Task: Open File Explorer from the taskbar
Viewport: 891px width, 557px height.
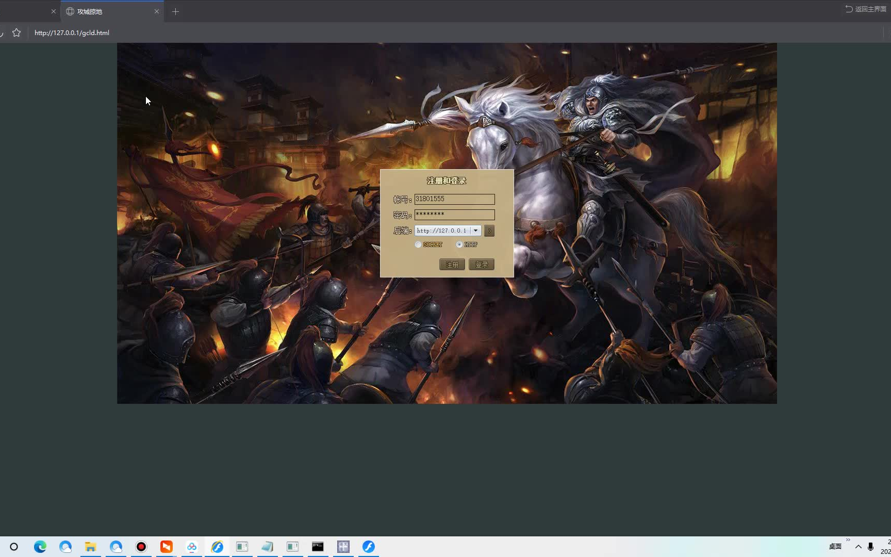Action: pyautogui.click(x=91, y=547)
